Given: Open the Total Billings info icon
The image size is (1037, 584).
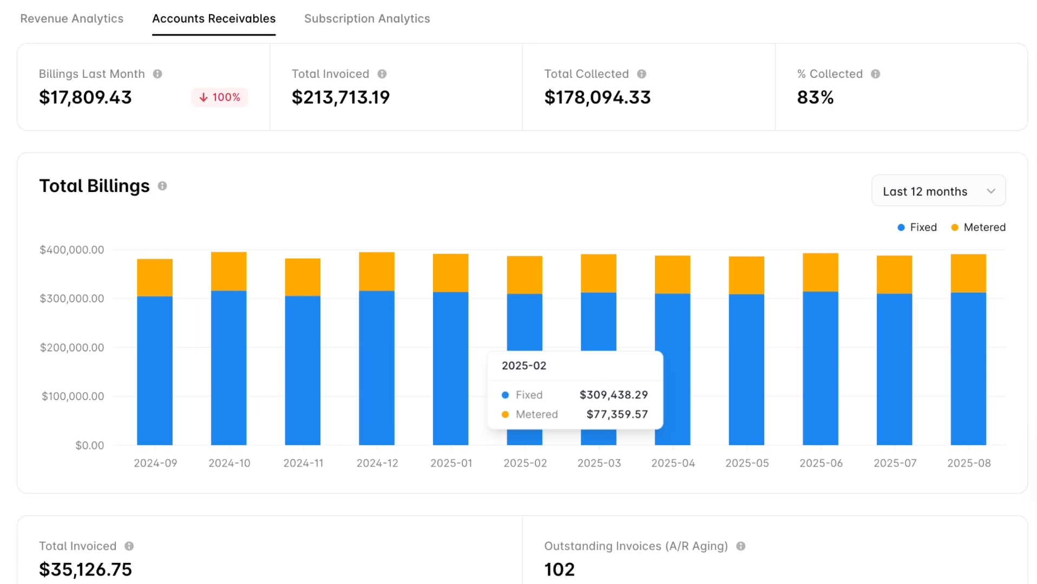Looking at the screenshot, I should 162,186.
